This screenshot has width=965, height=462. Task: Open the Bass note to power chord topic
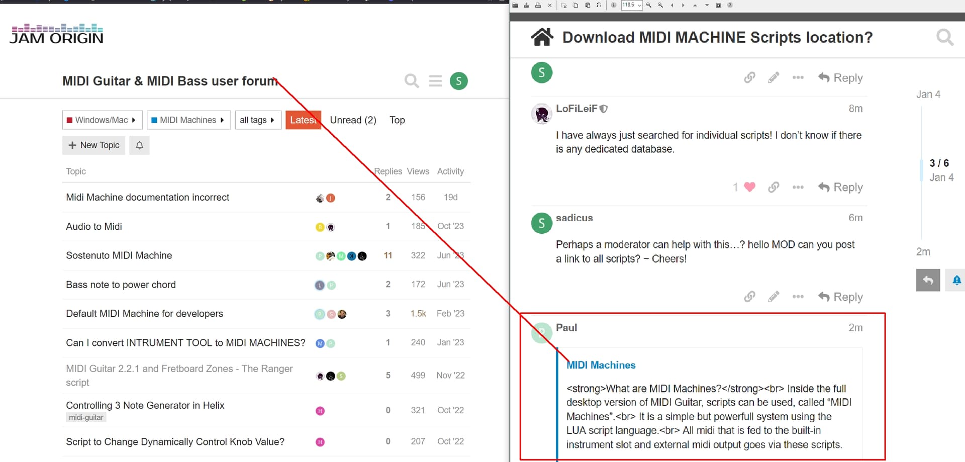coord(121,285)
